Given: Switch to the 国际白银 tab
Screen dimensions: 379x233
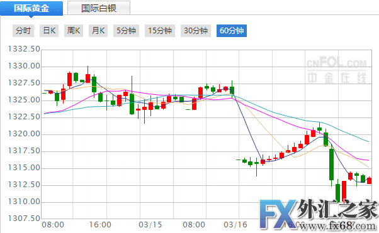Looking at the screenshot, I should click(x=99, y=8).
